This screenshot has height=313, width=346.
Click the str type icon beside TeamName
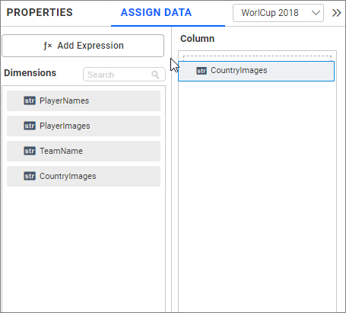click(30, 151)
